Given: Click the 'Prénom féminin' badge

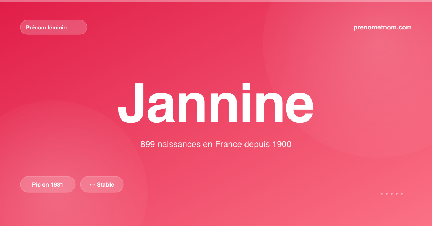Looking at the screenshot, I should [54, 27].
